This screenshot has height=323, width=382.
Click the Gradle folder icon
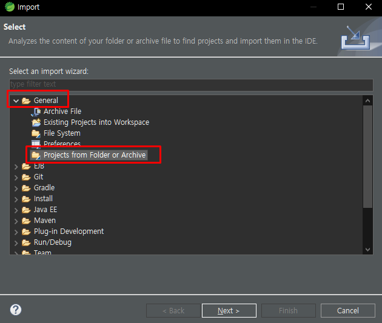coord(26,188)
